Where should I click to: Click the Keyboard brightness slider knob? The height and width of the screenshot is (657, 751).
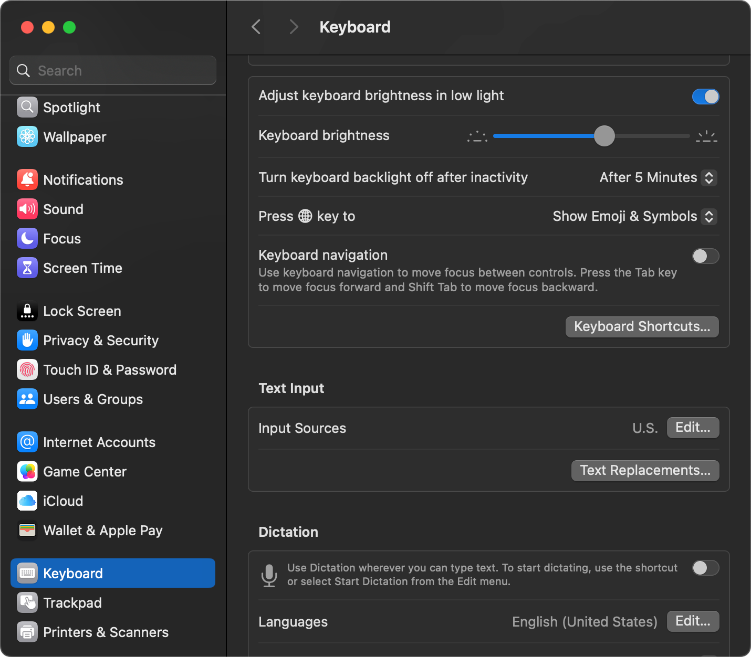pyautogui.click(x=604, y=136)
